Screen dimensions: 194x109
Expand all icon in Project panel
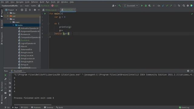[x=26, y=10]
